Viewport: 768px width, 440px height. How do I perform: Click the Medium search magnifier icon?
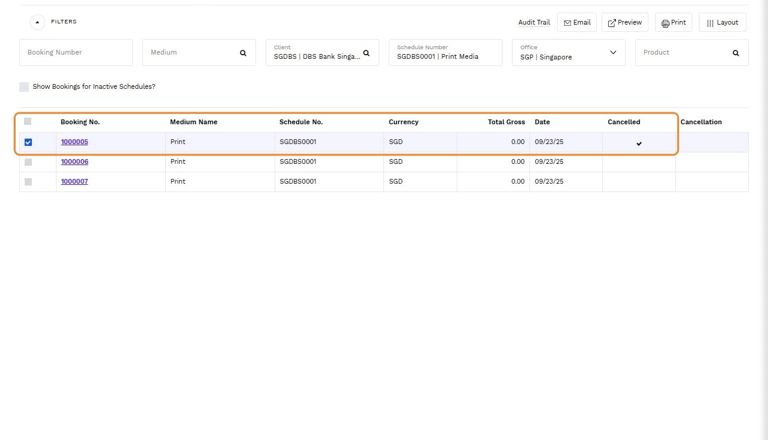coord(243,53)
